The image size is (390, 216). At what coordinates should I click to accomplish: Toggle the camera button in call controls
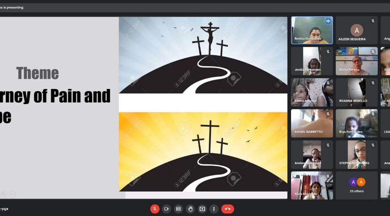[x=166, y=209]
